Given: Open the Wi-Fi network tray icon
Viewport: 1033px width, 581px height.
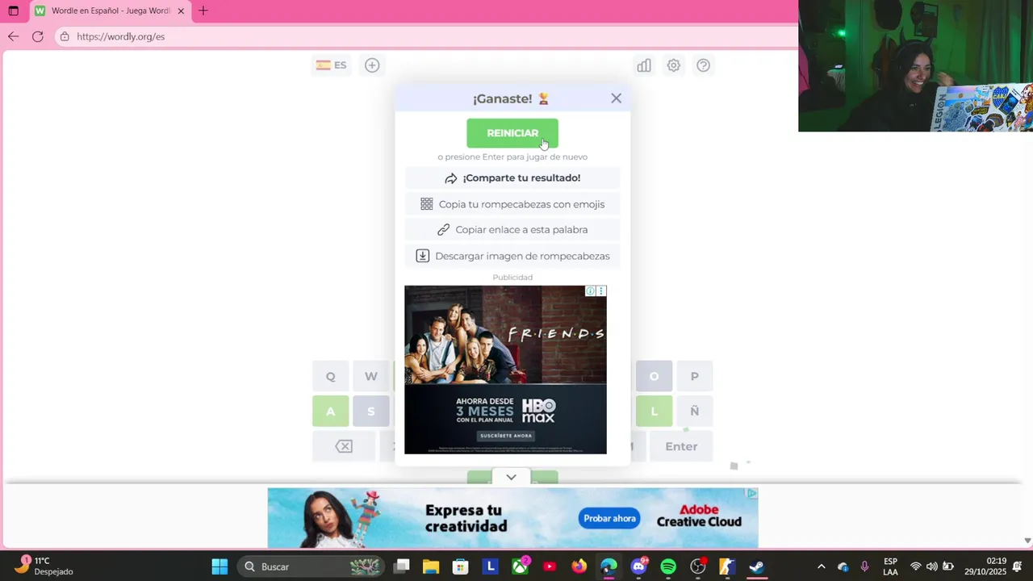Looking at the screenshot, I should [915, 566].
